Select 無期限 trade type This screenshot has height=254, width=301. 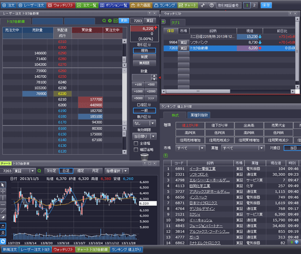coord(145,63)
